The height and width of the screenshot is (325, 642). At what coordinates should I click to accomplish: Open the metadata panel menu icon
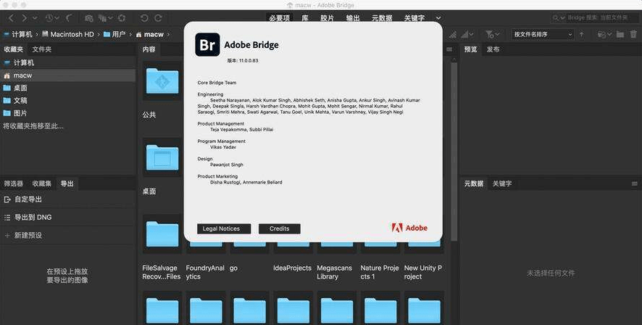click(x=635, y=184)
